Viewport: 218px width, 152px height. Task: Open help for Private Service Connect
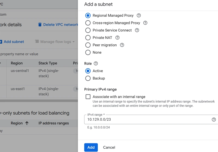(137, 30)
